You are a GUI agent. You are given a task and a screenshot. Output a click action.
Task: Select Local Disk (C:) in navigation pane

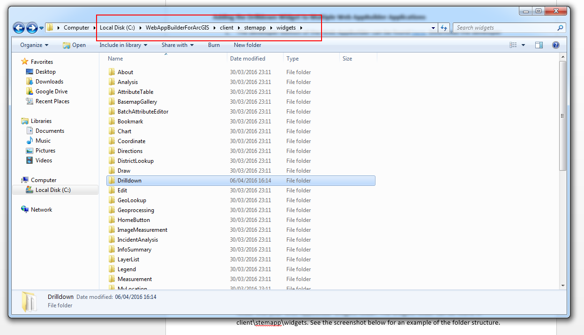[x=53, y=190]
